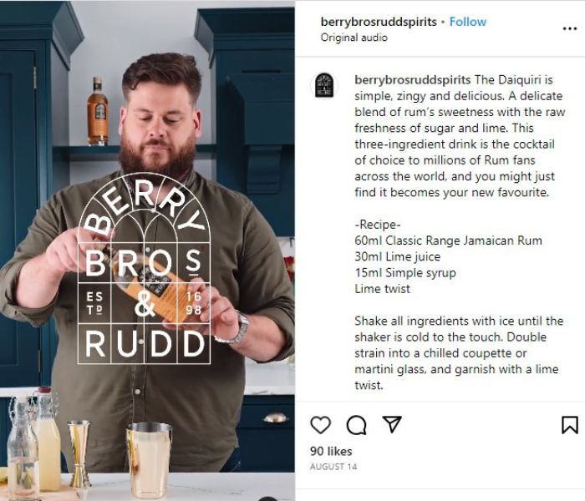
Task: Click the rum bottle on the shelf
Action: coord(98,111)
